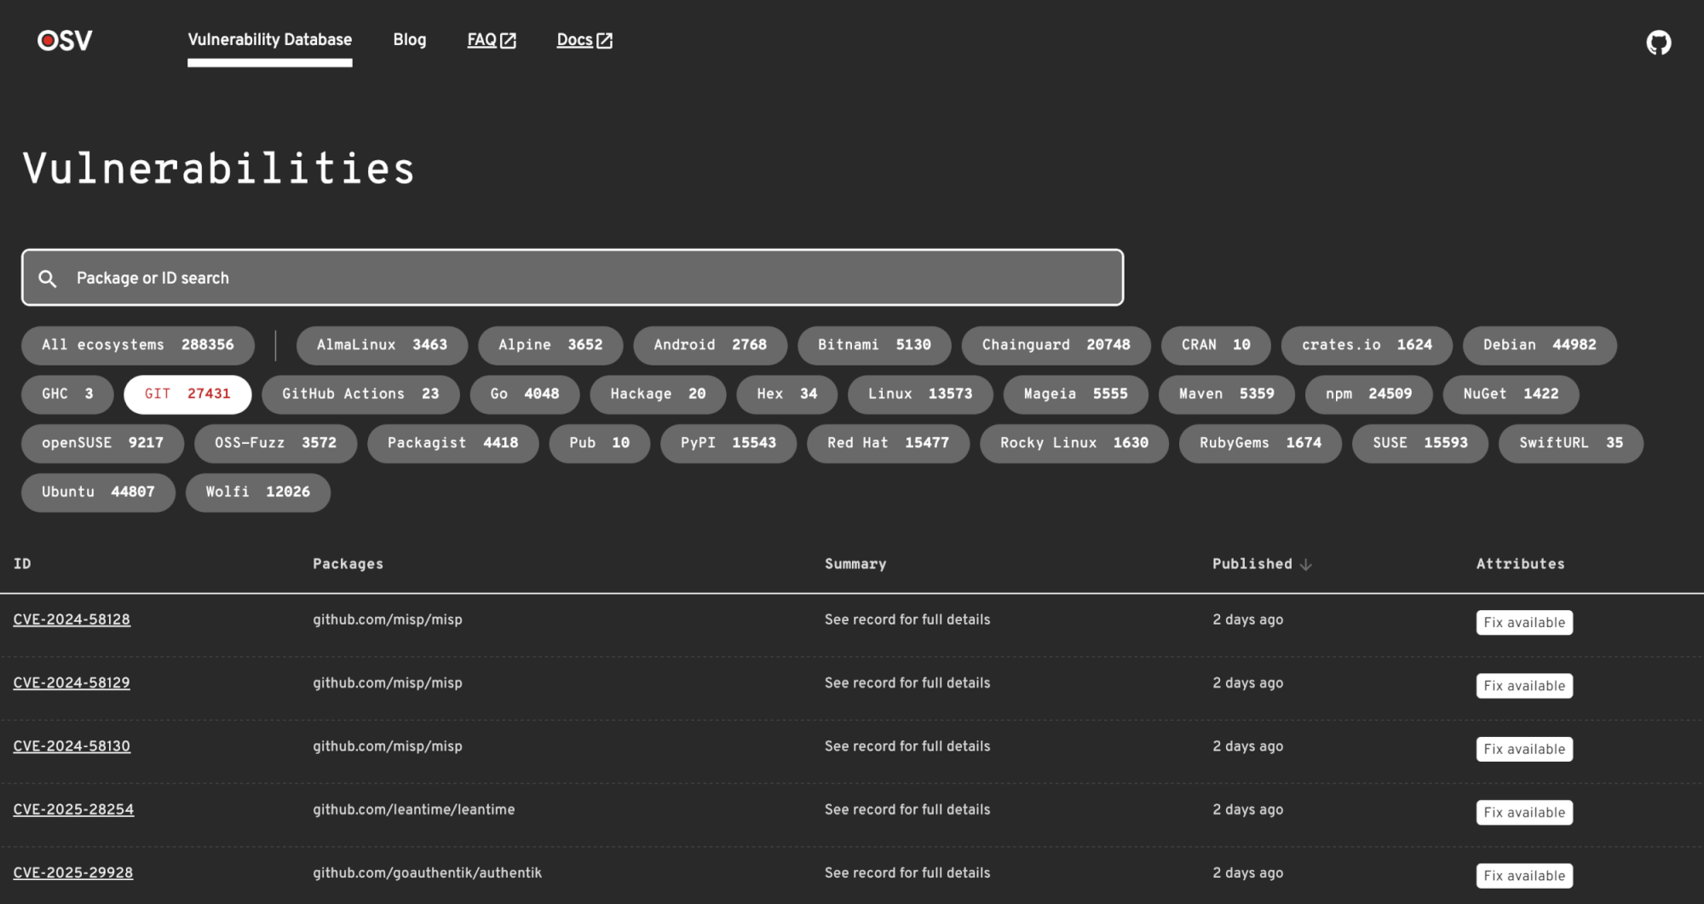Open record CVE-2024-58130
Image resolution: width=1704 pixels, height=904 pixels.
click(72, 746)
